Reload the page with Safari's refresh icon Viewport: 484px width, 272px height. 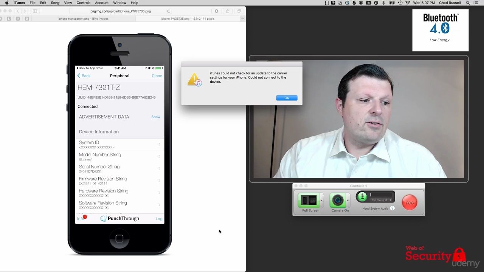tap(169, 11)
